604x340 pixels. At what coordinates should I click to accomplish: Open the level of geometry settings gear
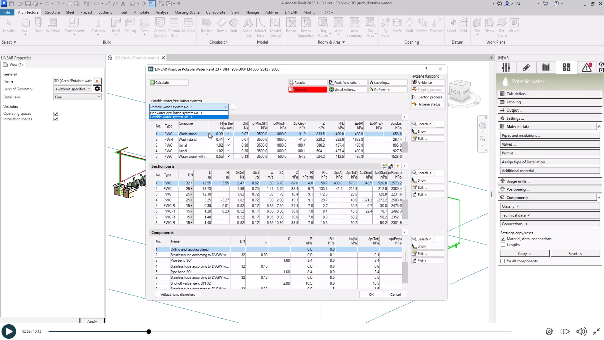click(x=97, y=89)
